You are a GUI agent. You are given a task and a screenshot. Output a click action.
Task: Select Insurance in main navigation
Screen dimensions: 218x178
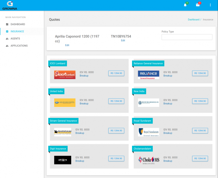(17, 31)
